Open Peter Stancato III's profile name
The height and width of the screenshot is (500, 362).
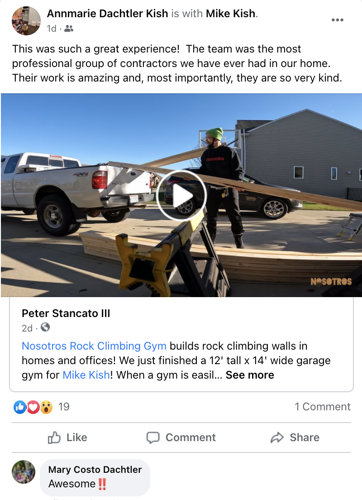pos(66,313)
